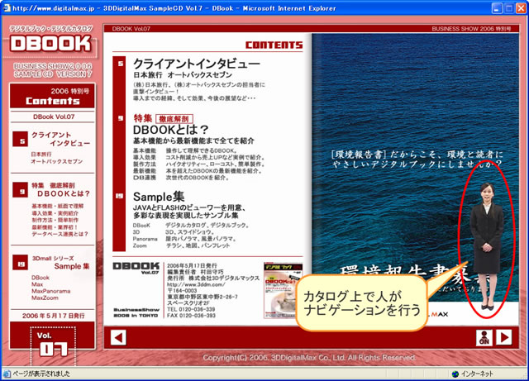Open page 19 red badge in sidebar
Viewport: 529px width, 381px height.
click(20, 262)
